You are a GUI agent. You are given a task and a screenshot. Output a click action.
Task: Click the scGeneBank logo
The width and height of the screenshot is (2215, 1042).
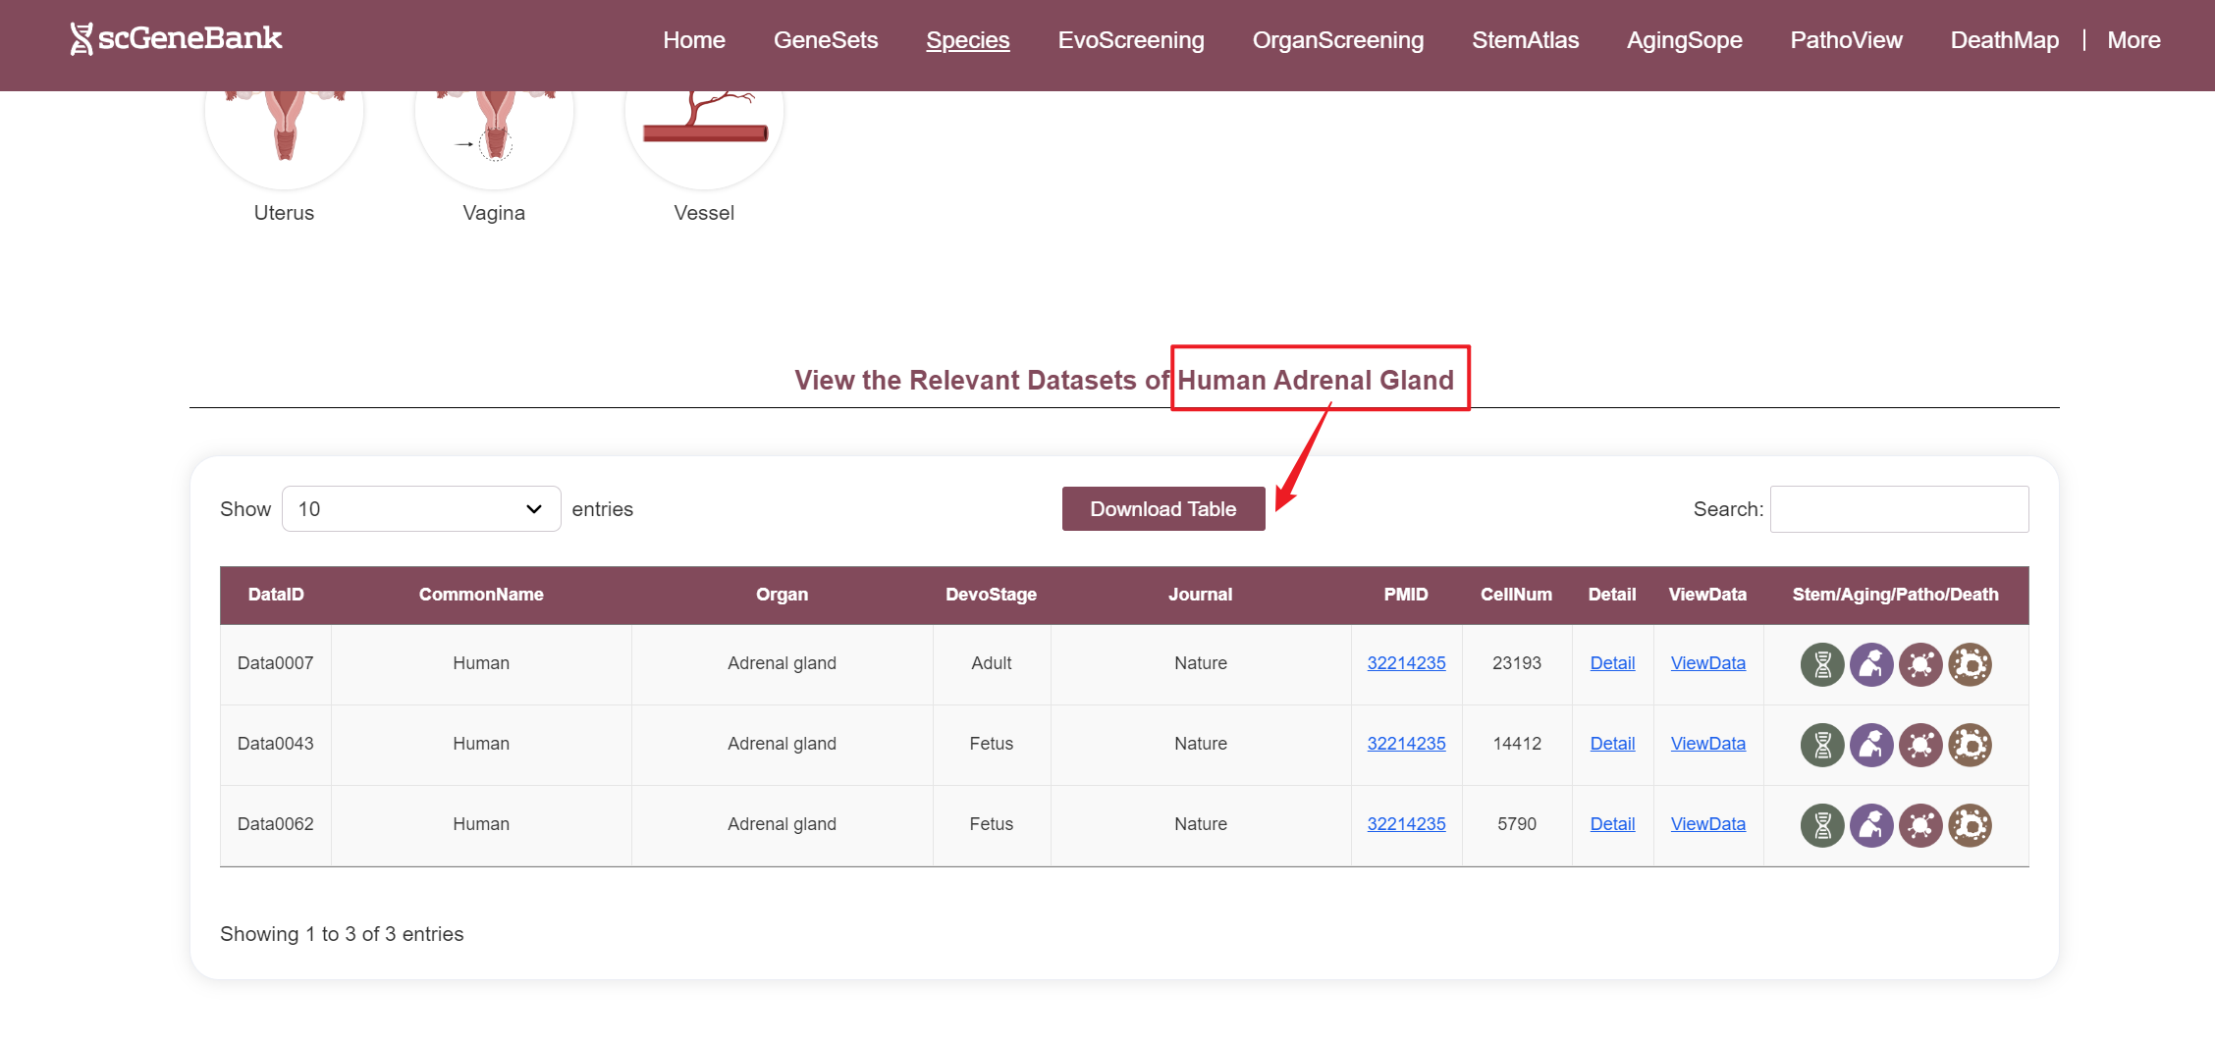[177, 39]
